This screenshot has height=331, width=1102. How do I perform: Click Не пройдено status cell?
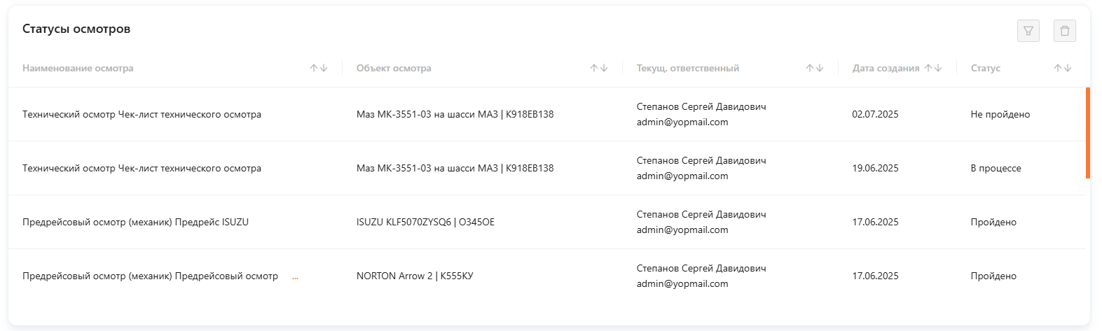click(1000, 114)
